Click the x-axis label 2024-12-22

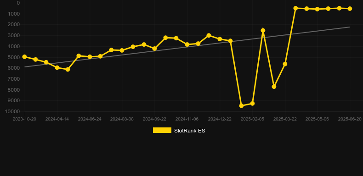[x=220, y=119]
